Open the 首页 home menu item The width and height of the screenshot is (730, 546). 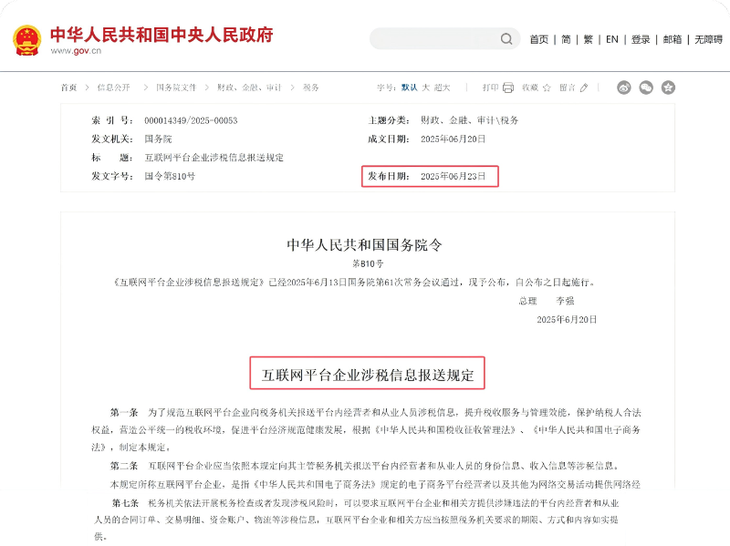pyautogui.click(x=538, y=39)
